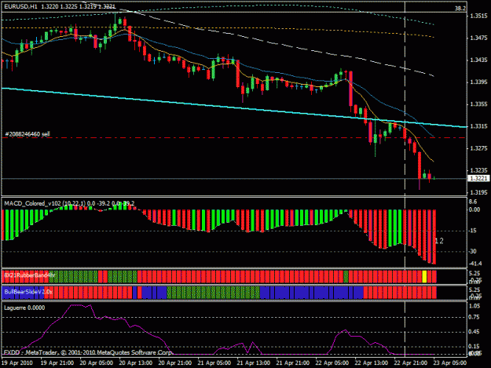
Task: Click the -41.4 MACD scale value
Action: [475, 264]
